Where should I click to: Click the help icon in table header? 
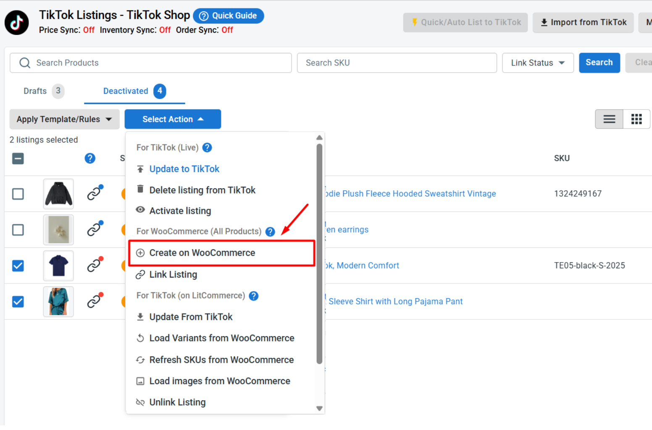(x=90, y=158)
